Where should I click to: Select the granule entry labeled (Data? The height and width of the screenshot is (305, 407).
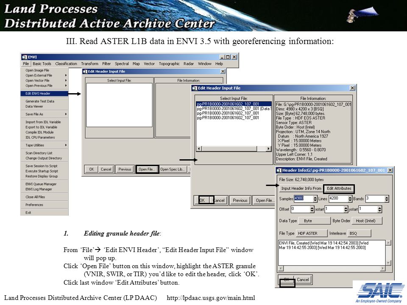(234, 109)
